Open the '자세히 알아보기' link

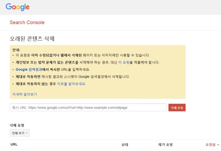click(x=25, y=94)
